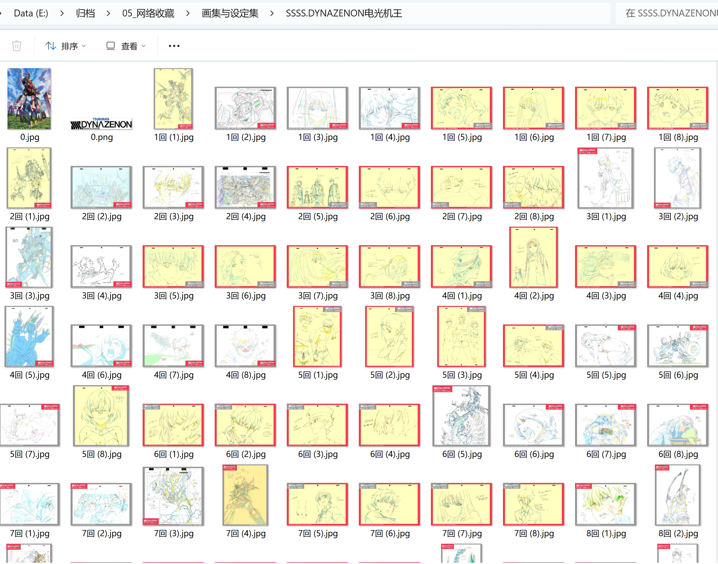Navigate to 画集与设定集 breadcrumb folder
This screenshot has height=564, width=718.
point(230,13)
